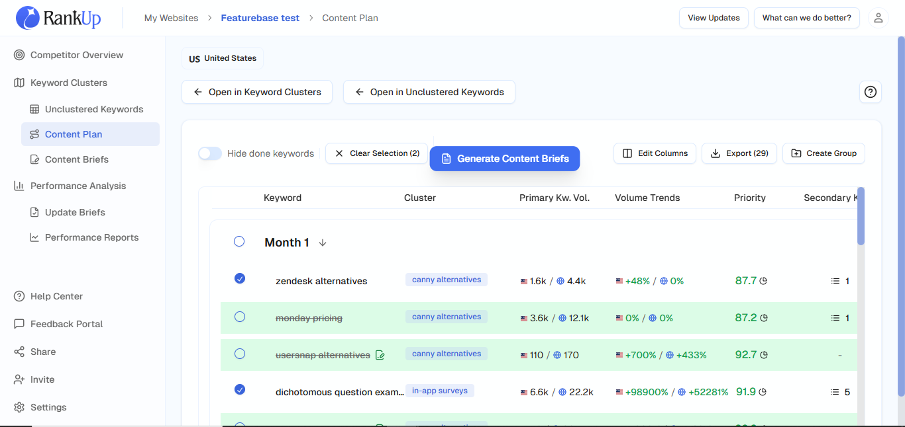Open Featurebase test breadcrumb
The image size is (905, 427).
click(260, 18)
